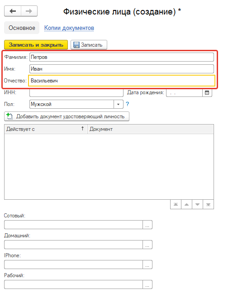Image resolution: width=252 pixels, height=308 pixels.
Task: Click the blue question mark help icon
Action: (128, 104)
